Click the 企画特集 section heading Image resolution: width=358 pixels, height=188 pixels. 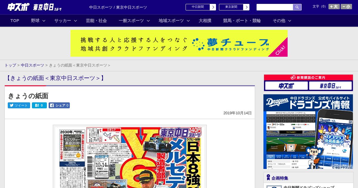point(280,178)
